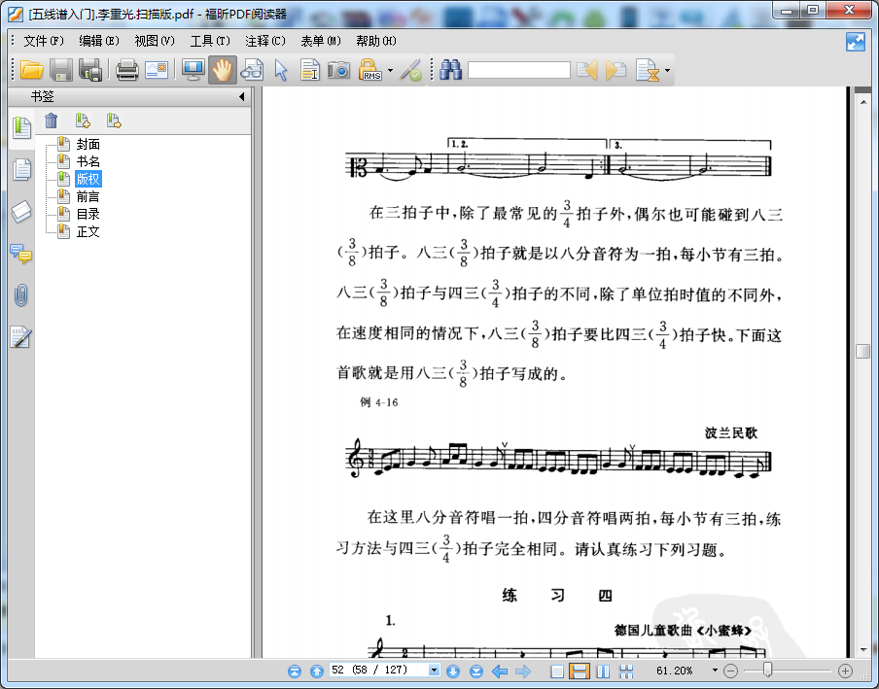
Task: Click Find Next arrow icon
Action: (x=615, y=70)
